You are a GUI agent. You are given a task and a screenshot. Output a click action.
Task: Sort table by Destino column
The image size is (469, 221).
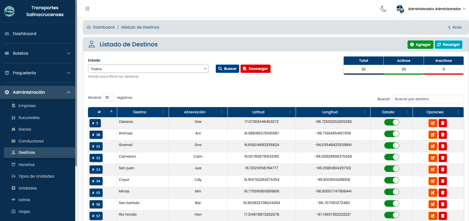[143, 112]
